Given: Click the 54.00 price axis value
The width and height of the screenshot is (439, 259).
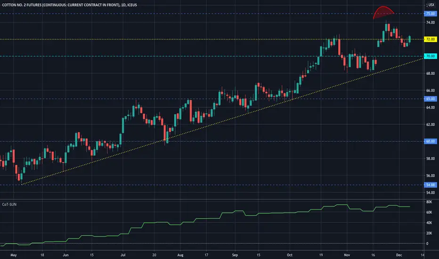Looking at the screenshot, I should tap(431, 193).
